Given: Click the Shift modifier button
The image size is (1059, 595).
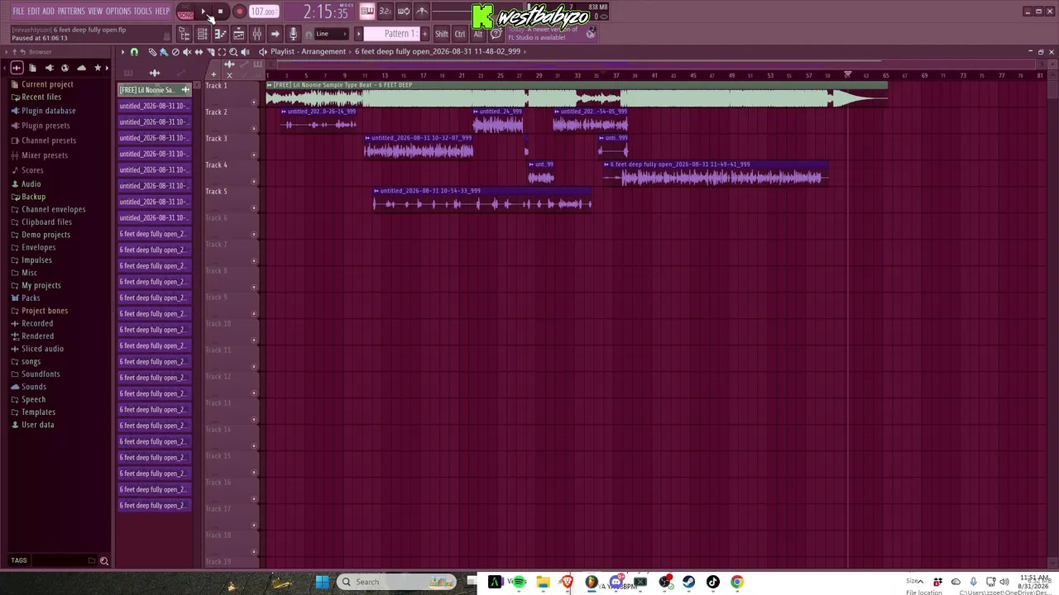Looking at the screenshot, I should [x=442, y=34].
